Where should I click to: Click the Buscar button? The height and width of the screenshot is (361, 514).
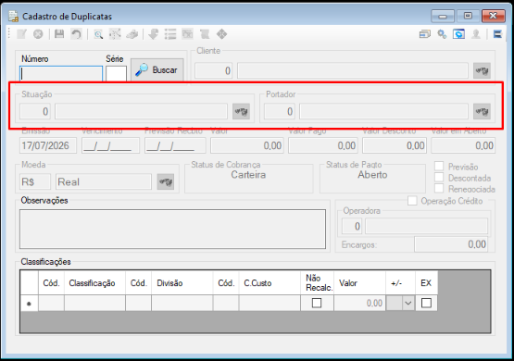157,69
